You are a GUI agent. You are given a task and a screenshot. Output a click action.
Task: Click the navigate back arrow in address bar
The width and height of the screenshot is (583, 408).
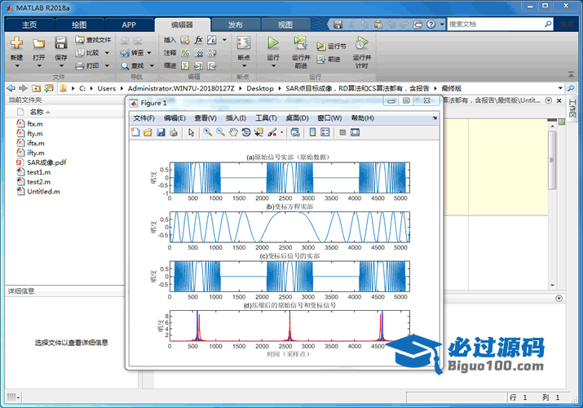click(11, 88)
